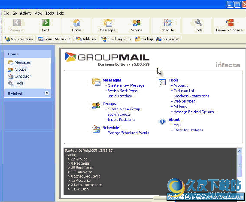
Task: Click Manage Scheduled Events link
Action: click(128, 133)
